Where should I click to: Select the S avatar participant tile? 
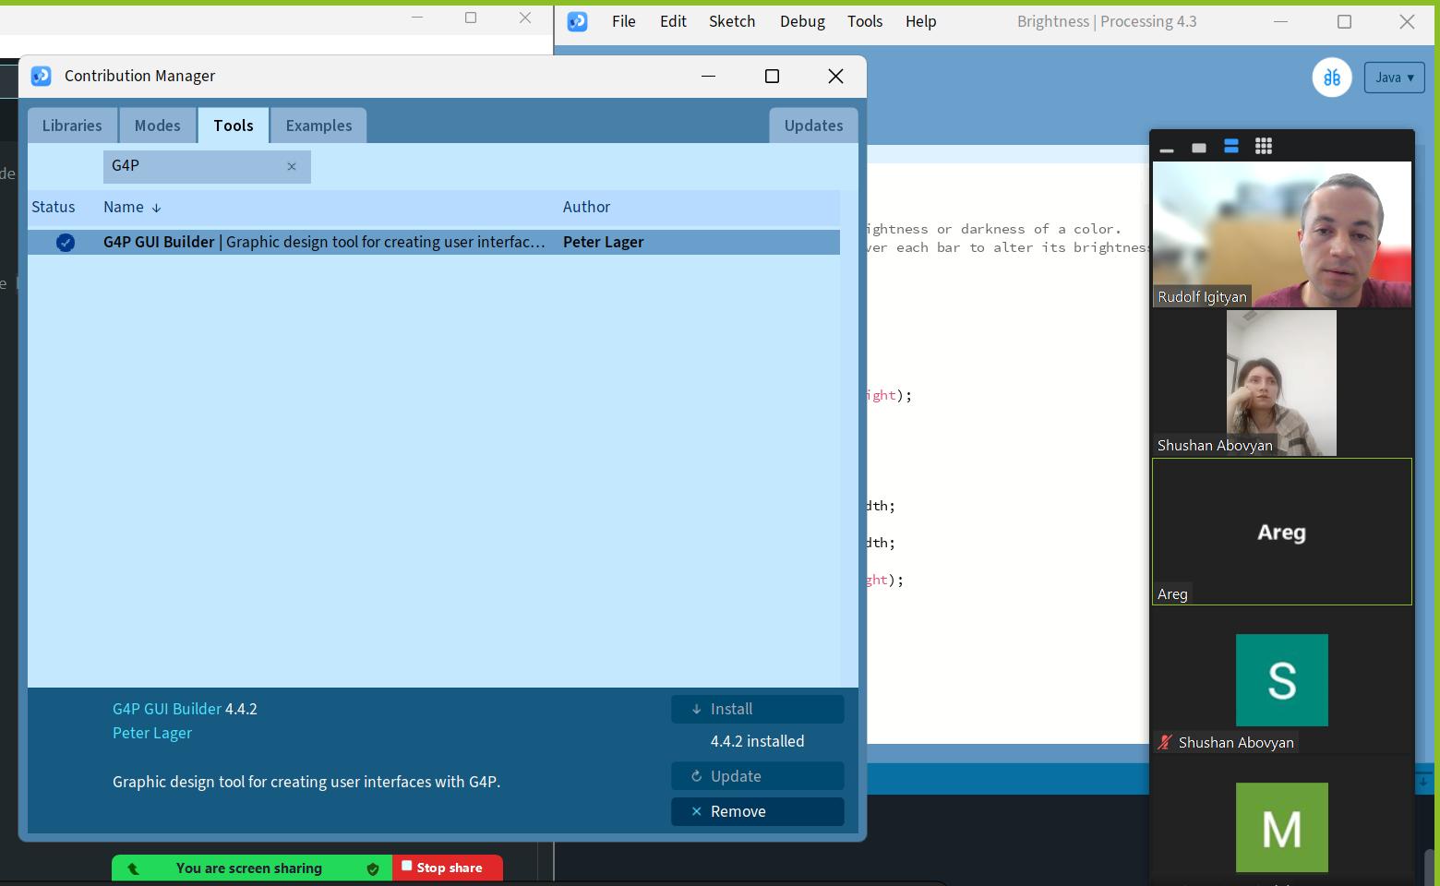(1282, 680)
